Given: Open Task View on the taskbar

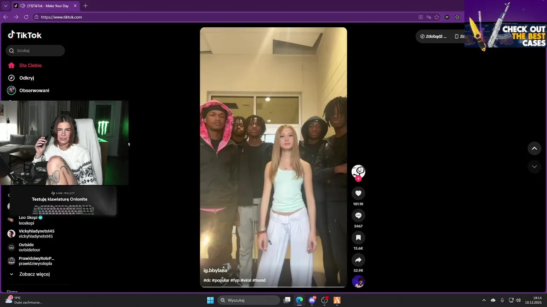Looking at the screenshot, I should click(x=287, y=300).
